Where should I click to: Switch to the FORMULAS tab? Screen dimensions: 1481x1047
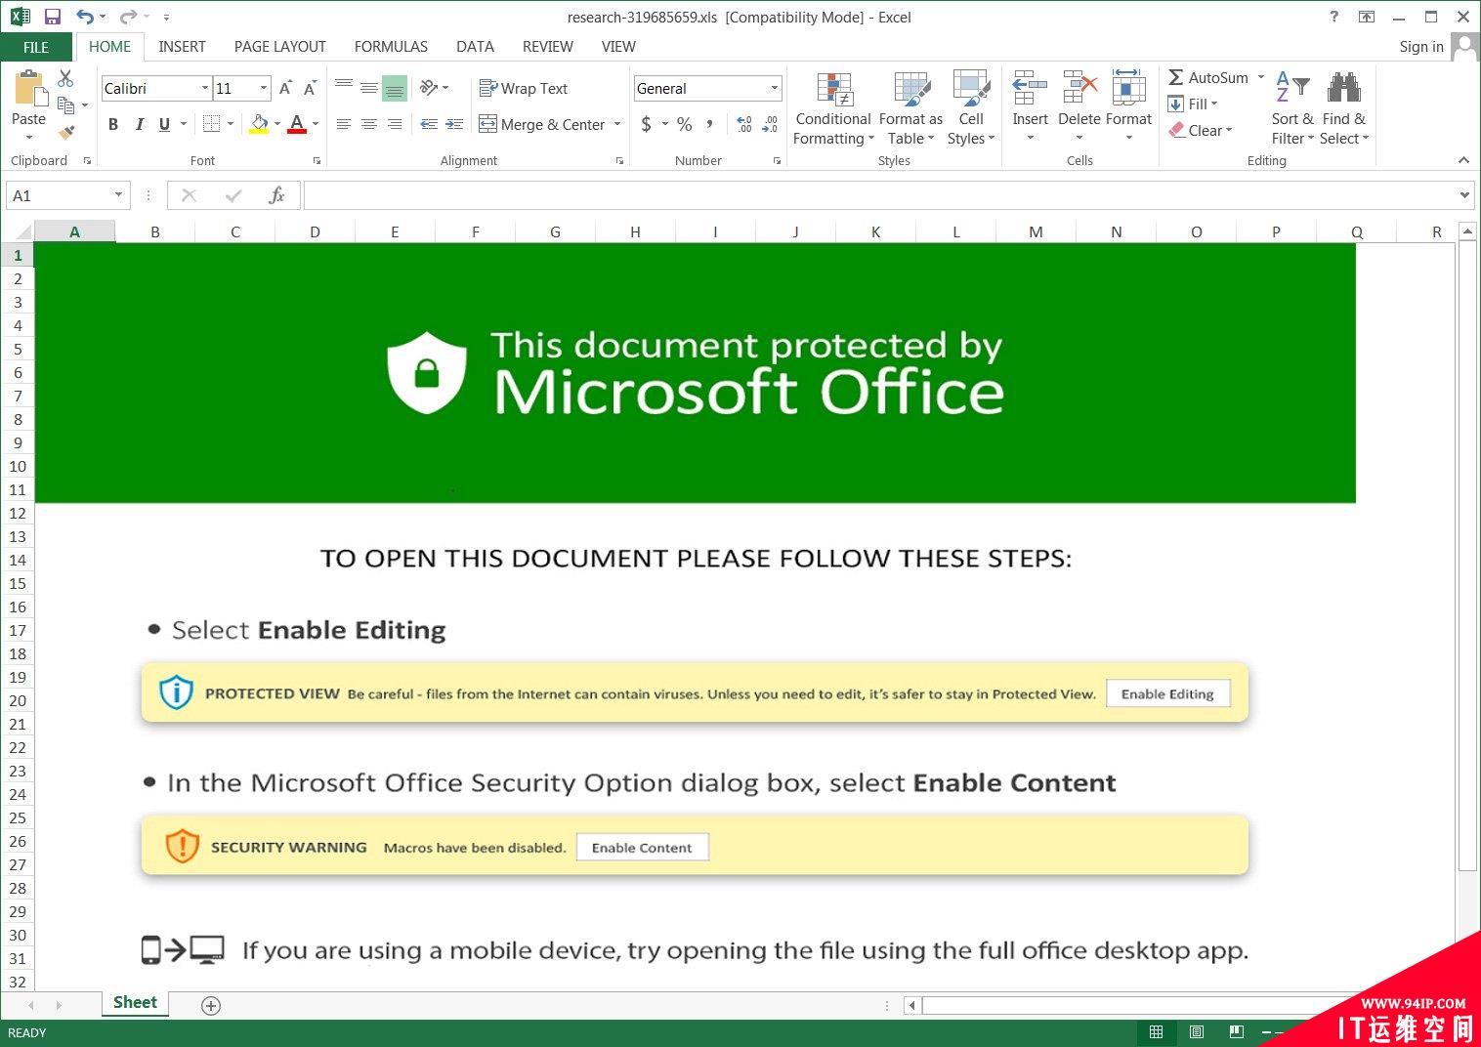pyautogui.click(x=391, y=47)
